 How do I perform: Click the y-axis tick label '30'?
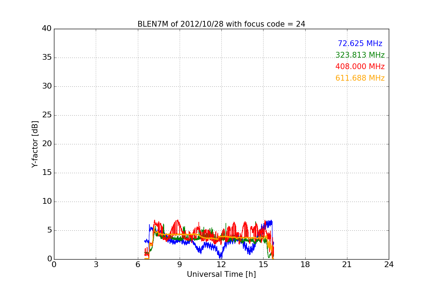tap(47, 86)
